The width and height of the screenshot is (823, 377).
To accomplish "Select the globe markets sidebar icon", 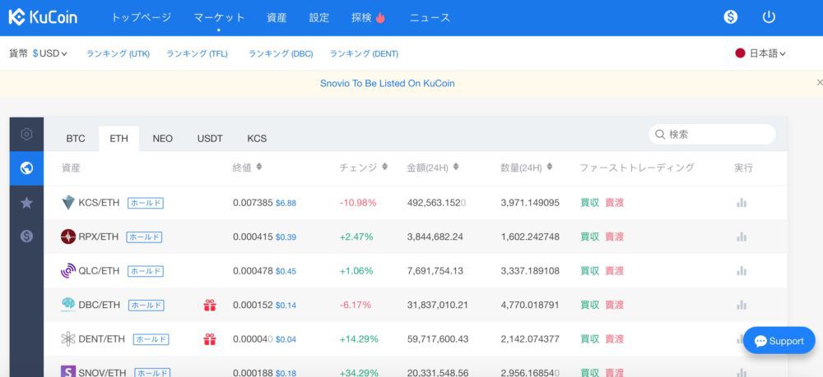I will click(27, 168).
